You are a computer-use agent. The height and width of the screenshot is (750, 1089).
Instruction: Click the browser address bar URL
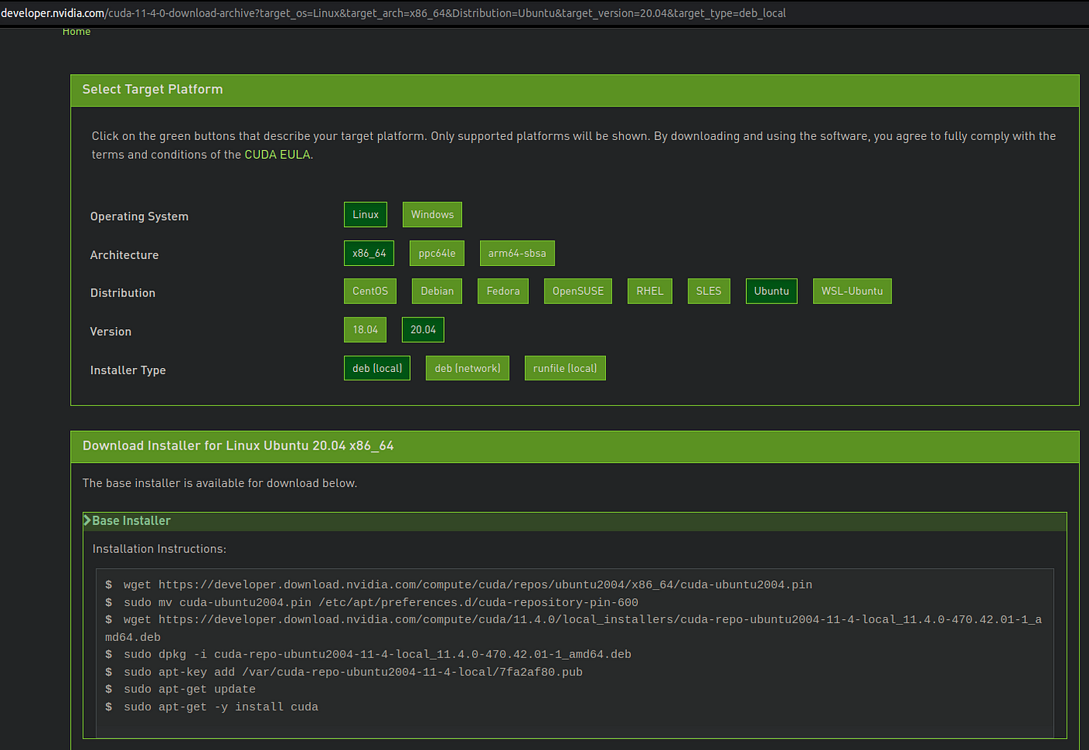(x=394, y=13)
